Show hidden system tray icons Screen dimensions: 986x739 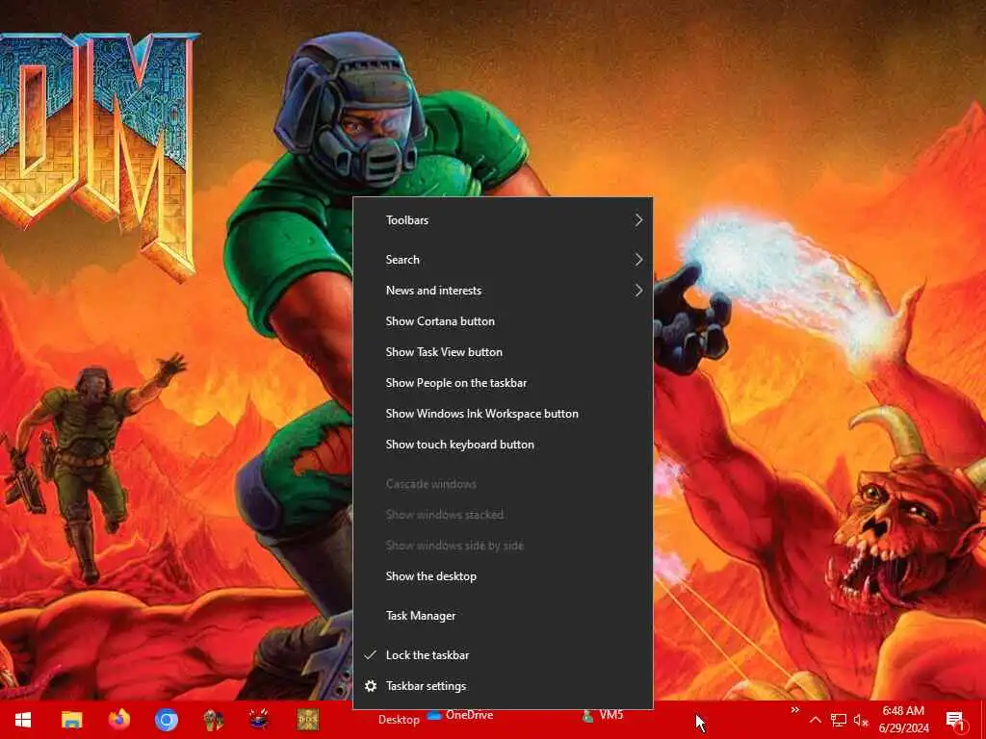pos(815,720)
